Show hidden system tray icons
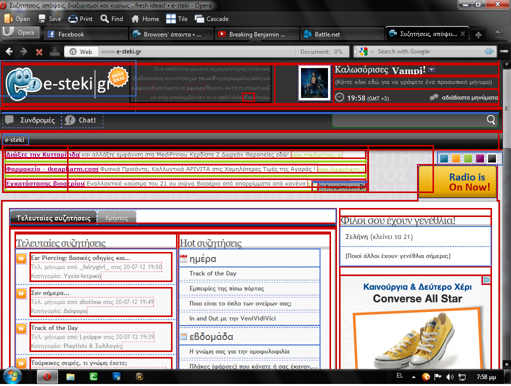Screen dimensions: 511x386 (413, 377)
